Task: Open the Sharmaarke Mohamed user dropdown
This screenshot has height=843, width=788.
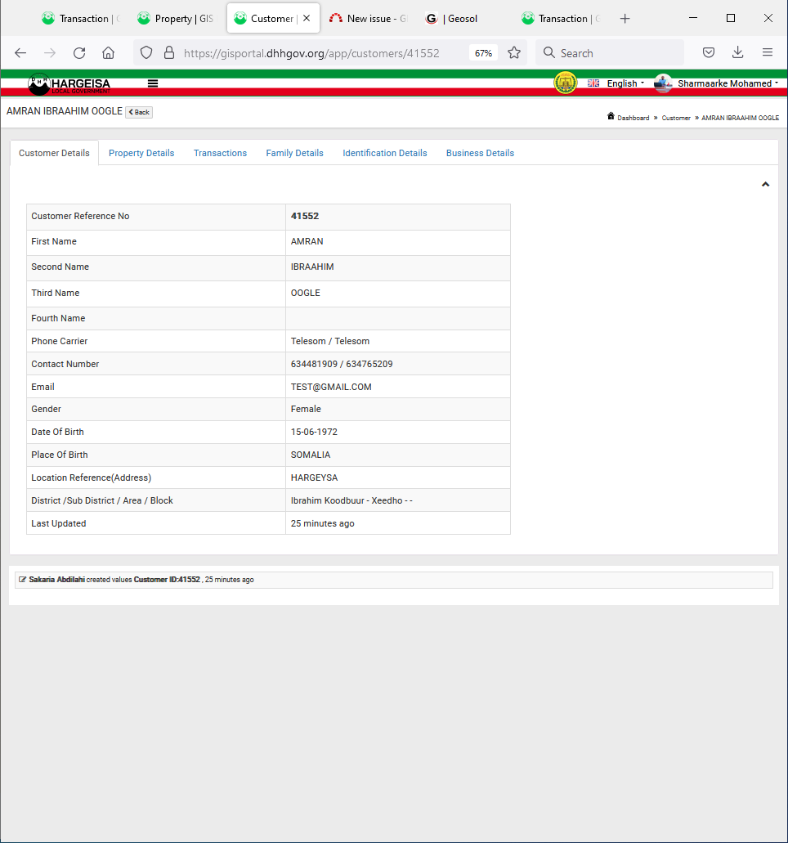Action: [728, 83]
